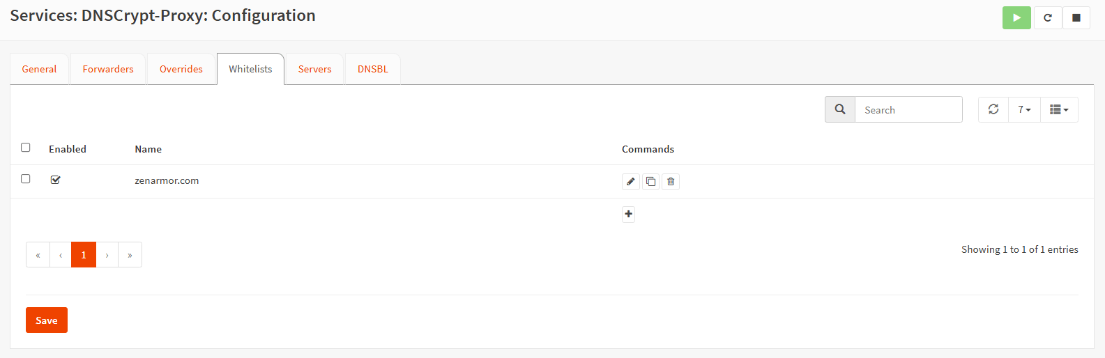Switch to the Forwarders tab
This screenshot has width=1105, height=358.
point(108,69)
